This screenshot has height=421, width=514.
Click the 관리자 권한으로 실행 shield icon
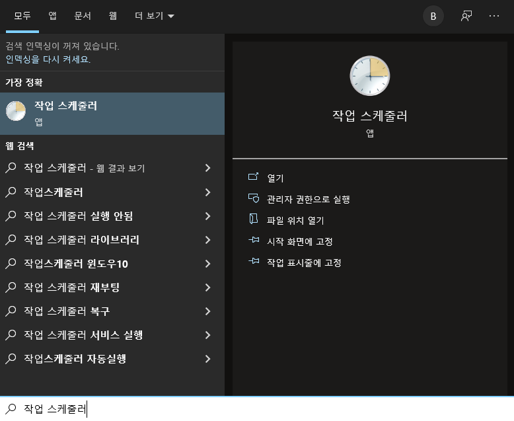[254, 198]
